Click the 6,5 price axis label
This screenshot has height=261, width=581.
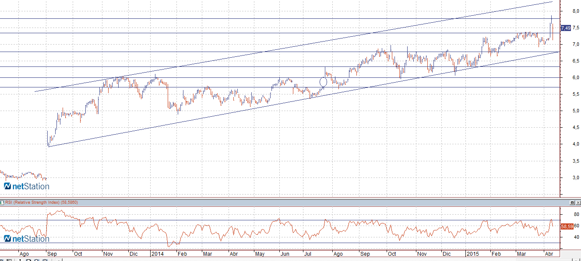point(576,61)
